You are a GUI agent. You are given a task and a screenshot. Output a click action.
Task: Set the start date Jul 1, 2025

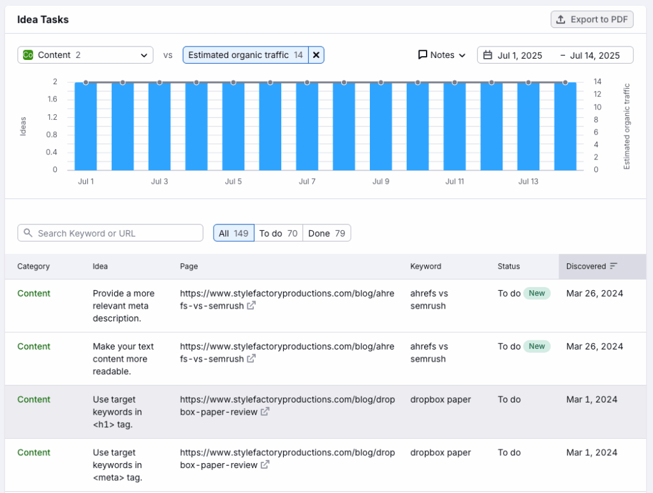(520, 55)
